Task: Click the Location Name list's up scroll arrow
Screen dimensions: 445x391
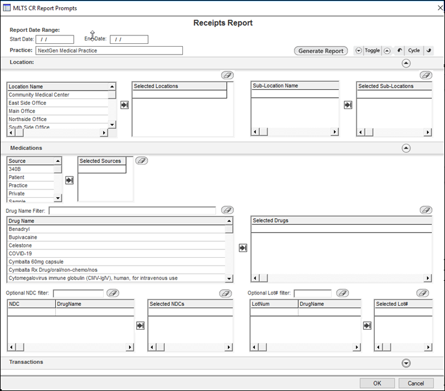Action: [112, 86]
